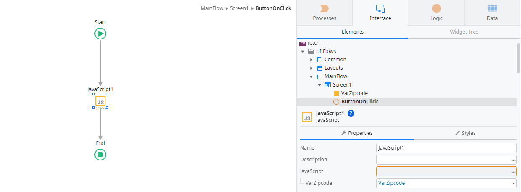Click the VarZipcode variable icon in tree

336,93
